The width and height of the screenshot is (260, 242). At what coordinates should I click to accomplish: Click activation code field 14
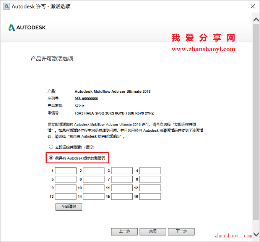pos(94,197)
